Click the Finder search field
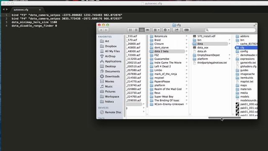 [x=230, y=30]
